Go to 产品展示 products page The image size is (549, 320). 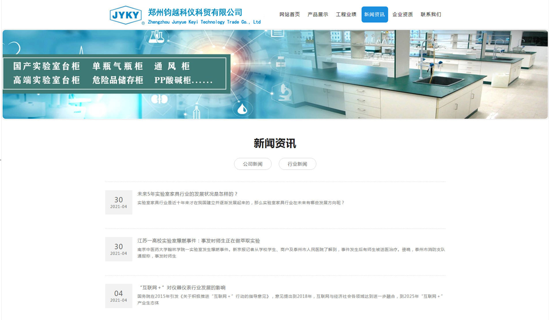click(318, 15)
